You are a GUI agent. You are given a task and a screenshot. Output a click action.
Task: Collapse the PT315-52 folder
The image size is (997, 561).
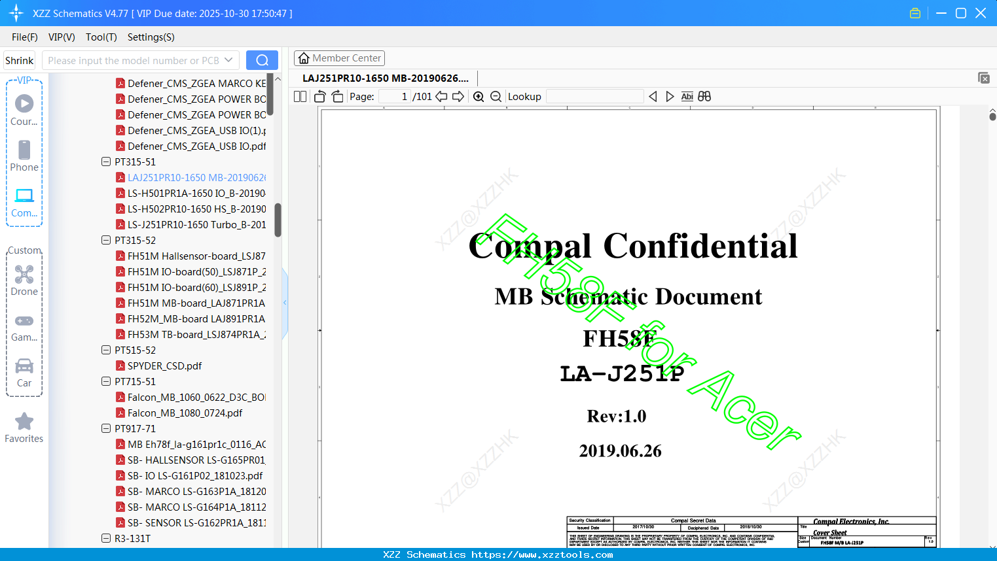[x=106, y=240]
